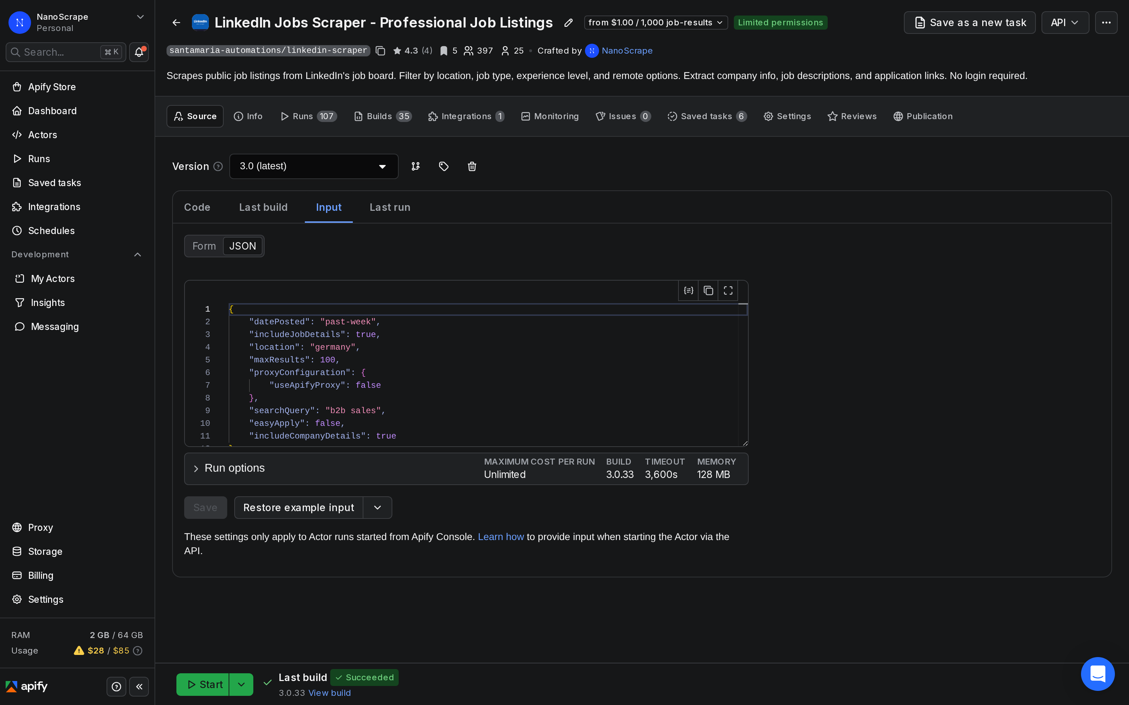Click the pencil icon to edit actor title

coord(568,22)
